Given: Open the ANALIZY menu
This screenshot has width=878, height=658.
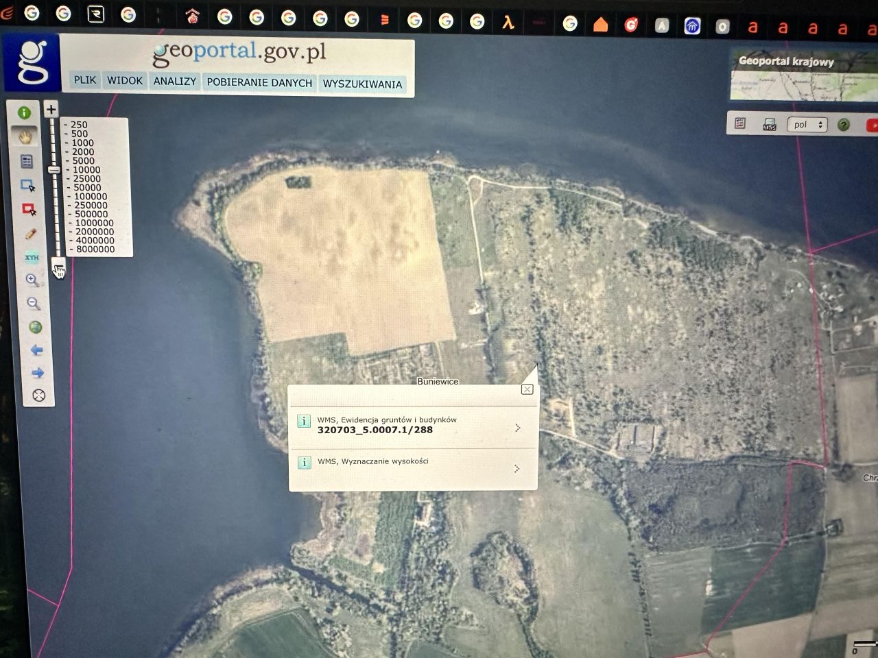Looking at the screenshot, I should click(175, 81).
